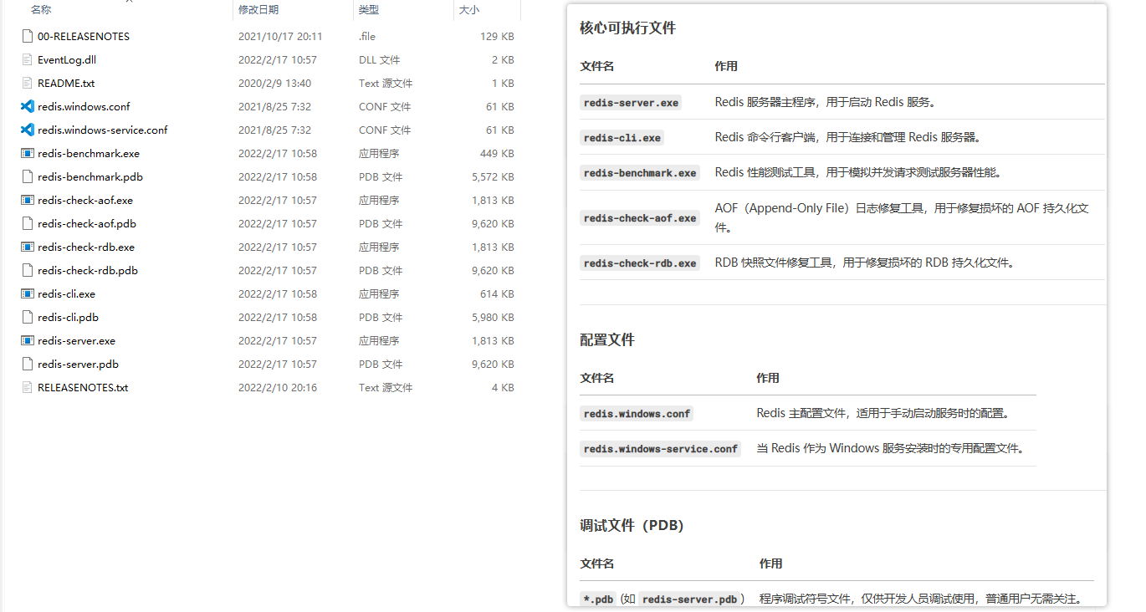This screenshot has height=612, width=1146.
Task: Sort files by the 修改日期 column header
Action: click(258, 10)
